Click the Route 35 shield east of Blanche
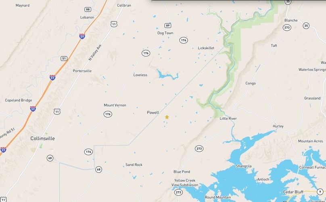The height and width of the screenshot is (202, 326). pos(306,26)
